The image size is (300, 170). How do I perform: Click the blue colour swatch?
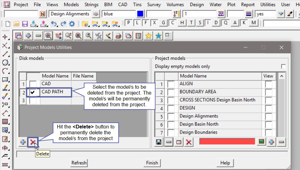140,14
